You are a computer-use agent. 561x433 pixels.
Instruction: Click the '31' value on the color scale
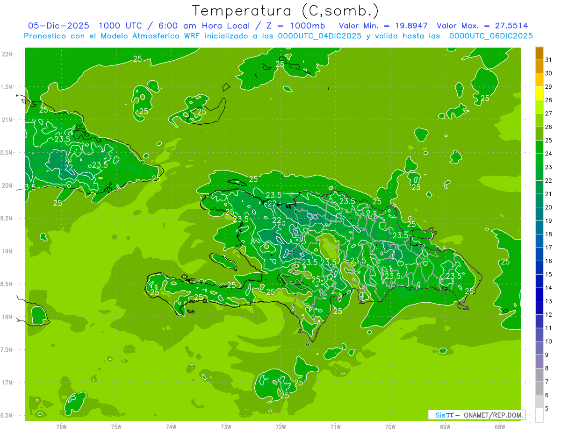click(548, 60)
